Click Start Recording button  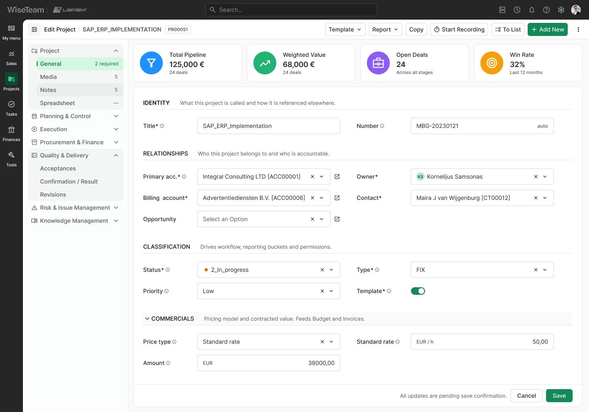point(459,29)
